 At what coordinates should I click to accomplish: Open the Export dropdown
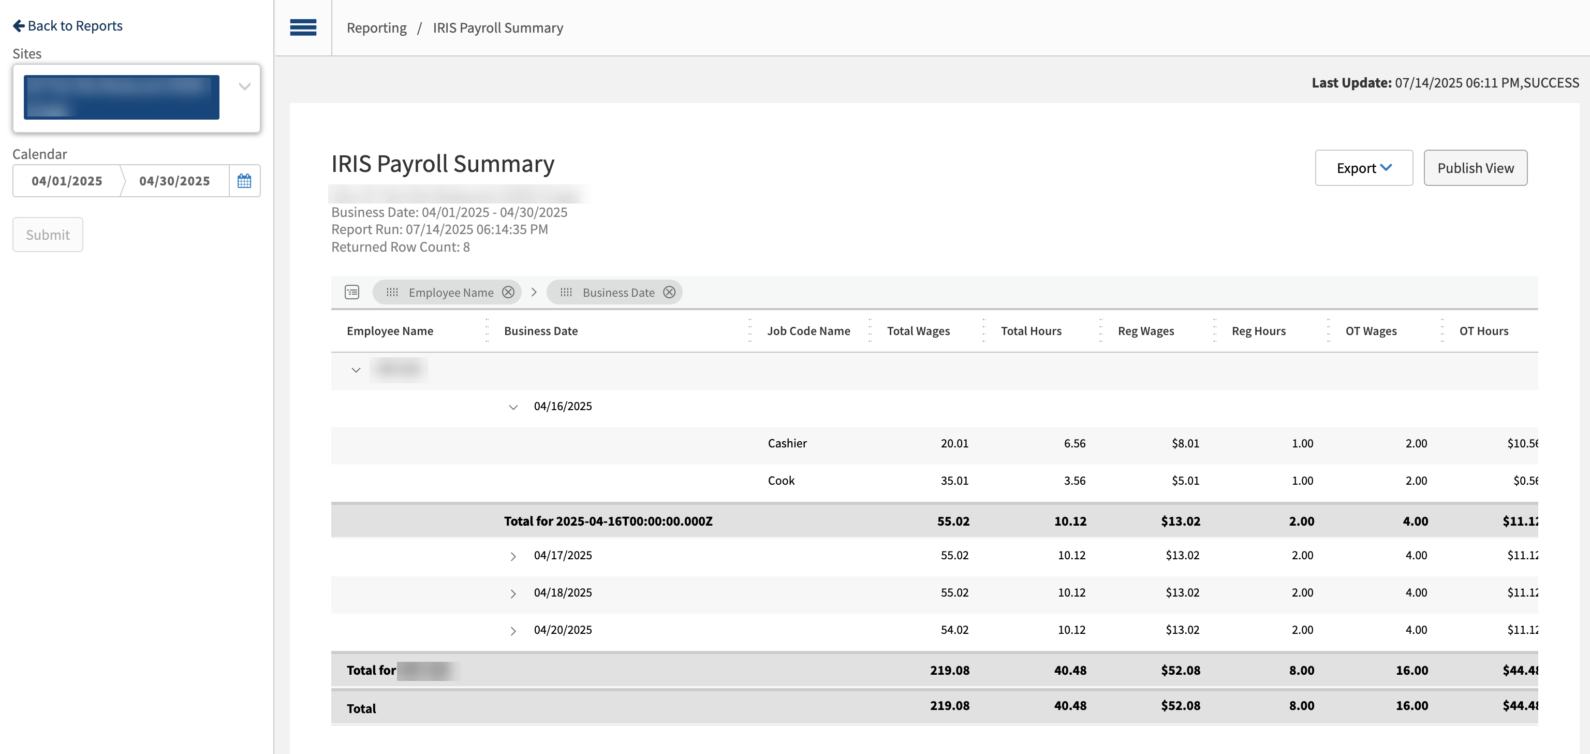coord(1363,167)
